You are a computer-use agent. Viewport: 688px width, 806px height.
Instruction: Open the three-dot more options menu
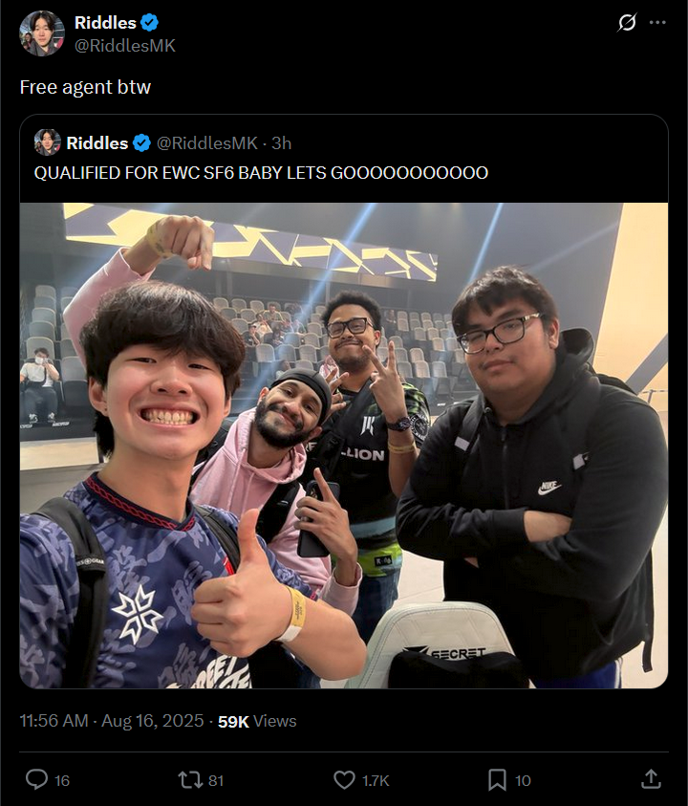(657, 23)
